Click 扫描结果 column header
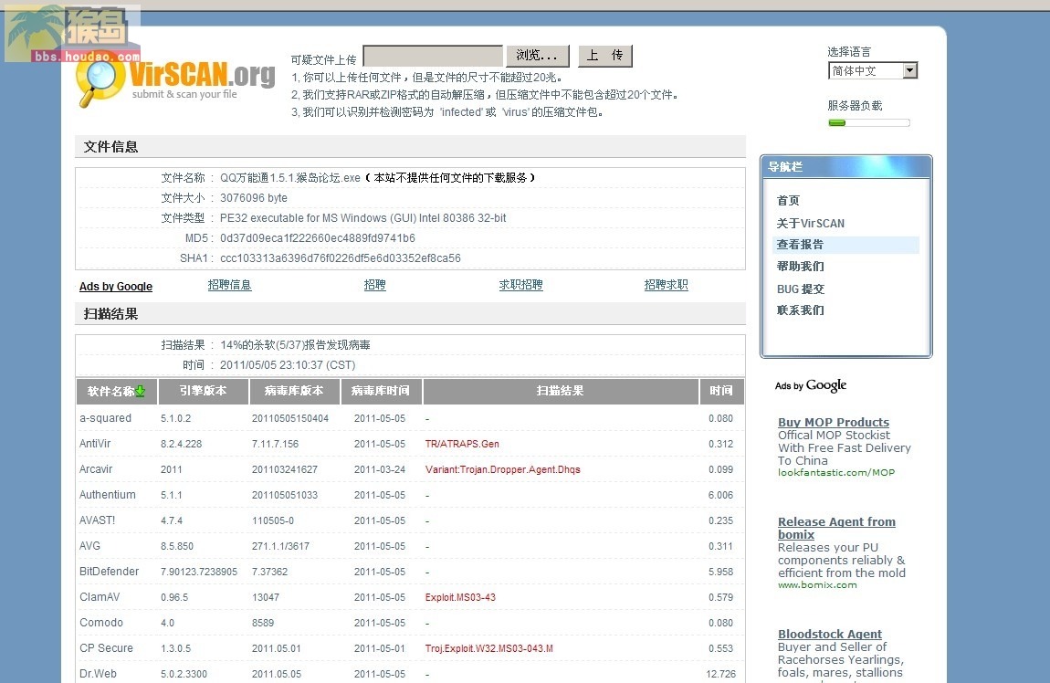Viewport: 1050px width, 683px height. click(x=561, y=392)
